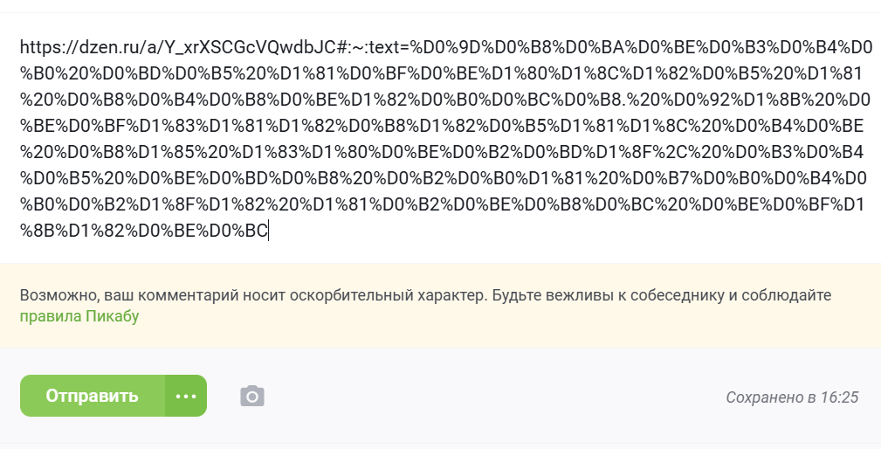Screen dimensions: 881x449
Task: Place cursor at end of text after %D0%BC
Action: tap(269, 231)
